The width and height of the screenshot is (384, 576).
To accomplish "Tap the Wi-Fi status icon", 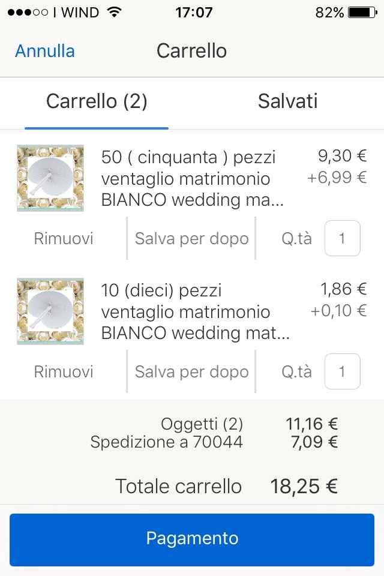I will click(x=113, y=12).
